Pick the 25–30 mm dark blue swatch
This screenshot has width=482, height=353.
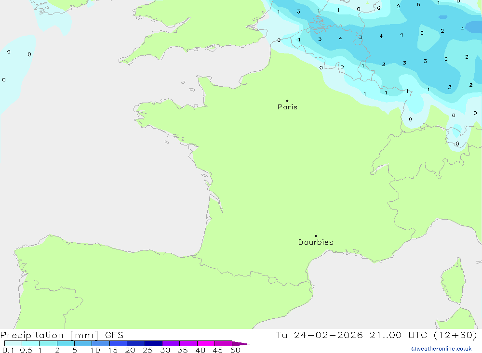pos(153,343)
